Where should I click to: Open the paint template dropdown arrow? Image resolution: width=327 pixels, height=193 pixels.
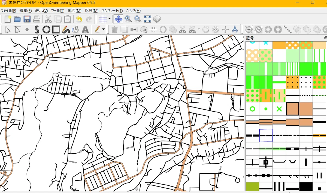104,29
